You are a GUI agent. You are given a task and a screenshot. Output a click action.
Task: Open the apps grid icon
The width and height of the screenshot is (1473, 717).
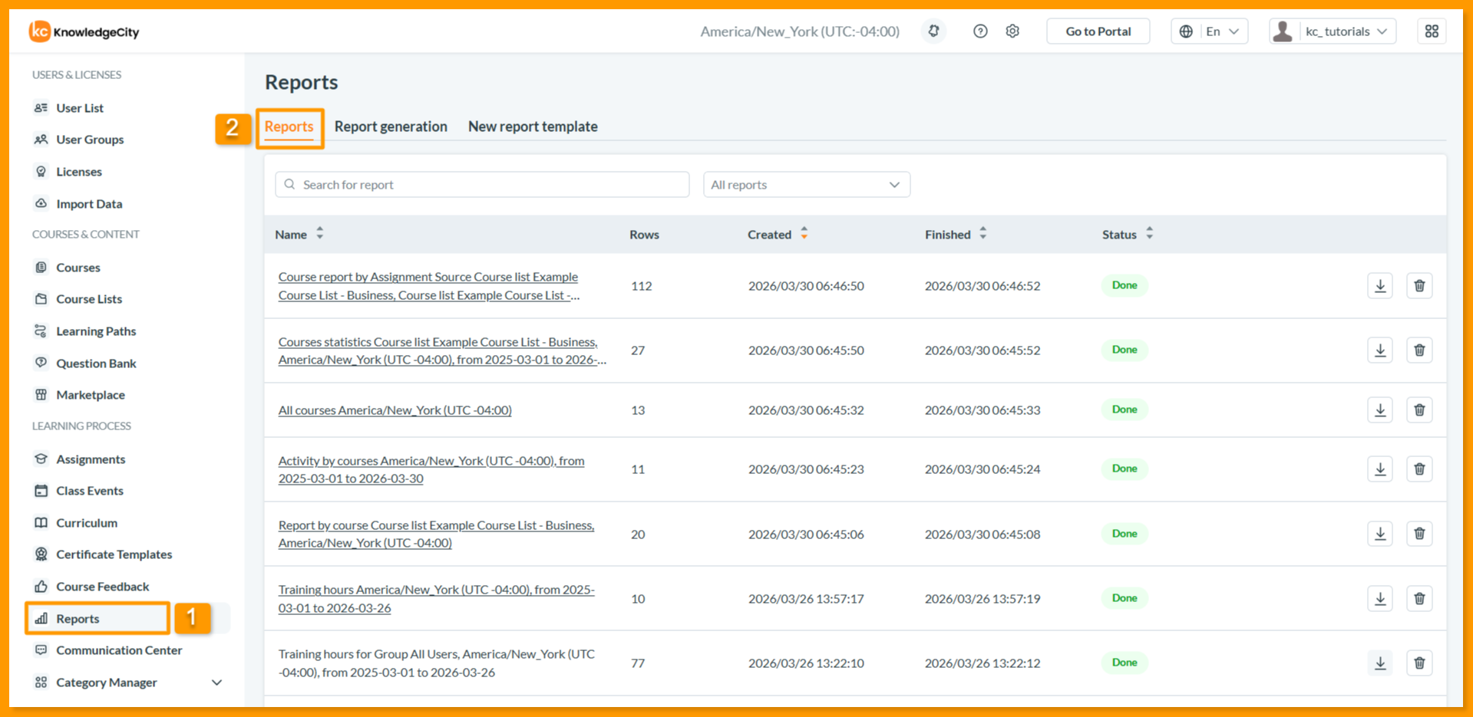click(x=1432, y=31)
